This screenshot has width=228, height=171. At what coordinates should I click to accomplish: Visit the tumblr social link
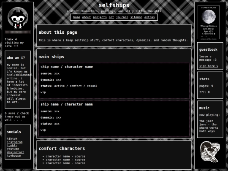(12, 145)
